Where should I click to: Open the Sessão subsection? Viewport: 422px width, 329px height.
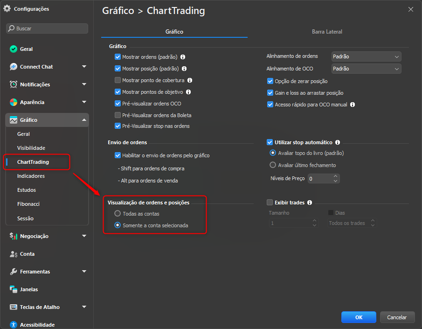[x=25, y=218]
